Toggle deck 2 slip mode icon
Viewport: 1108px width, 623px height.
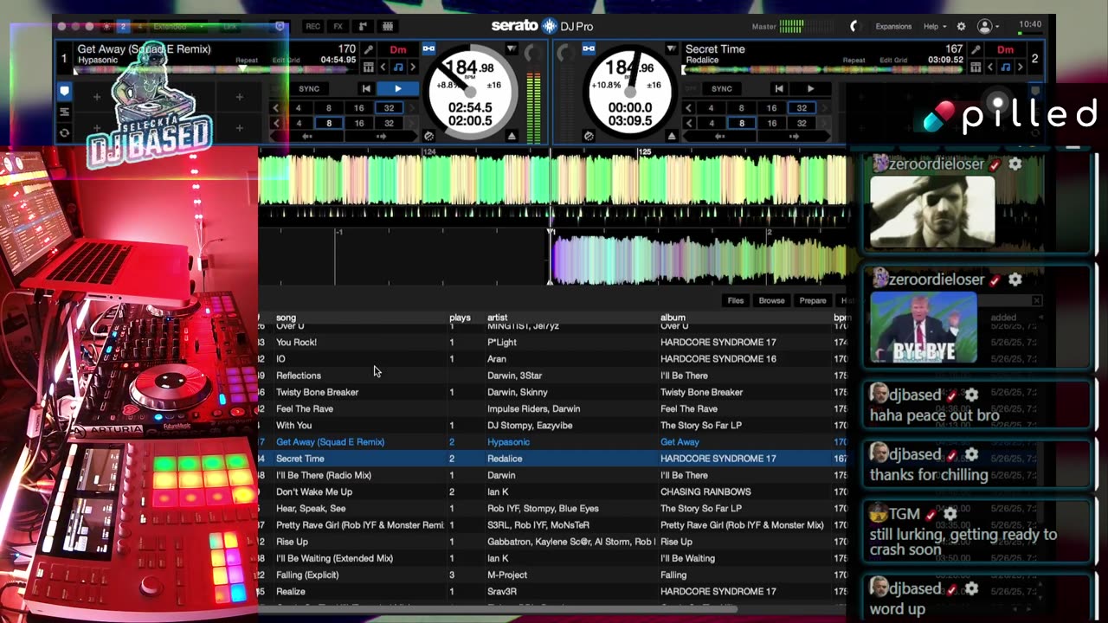point(589,136)
